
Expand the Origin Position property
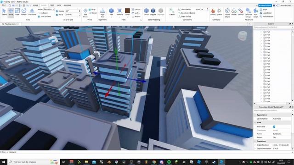(x=255, y=145)
